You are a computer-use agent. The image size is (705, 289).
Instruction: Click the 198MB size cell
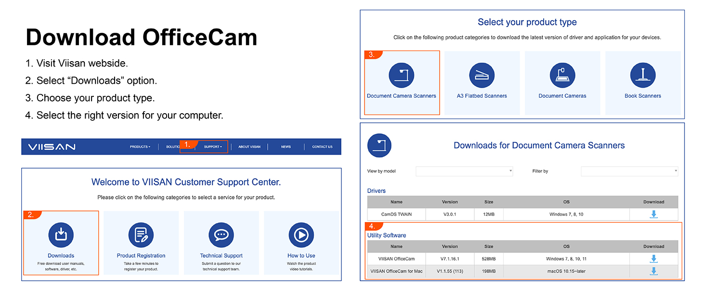coord(489,271)
